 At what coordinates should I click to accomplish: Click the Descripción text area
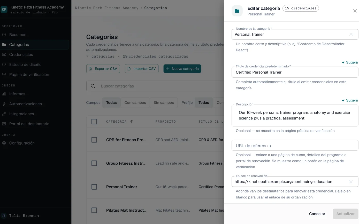[295, 116]
